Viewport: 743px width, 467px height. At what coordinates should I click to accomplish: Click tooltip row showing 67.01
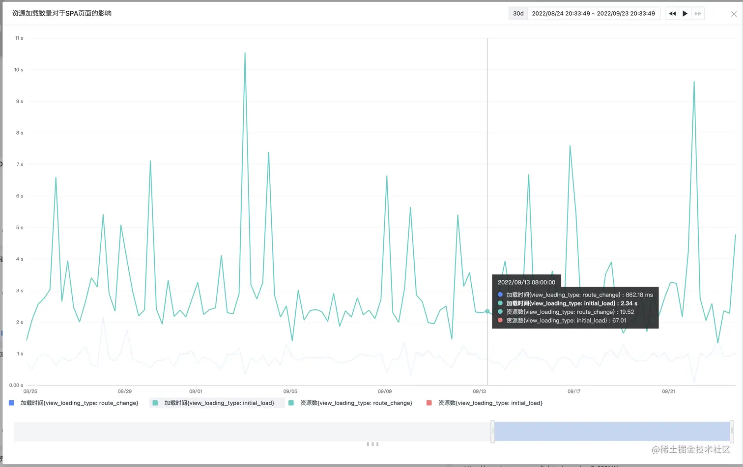[562, 321]
